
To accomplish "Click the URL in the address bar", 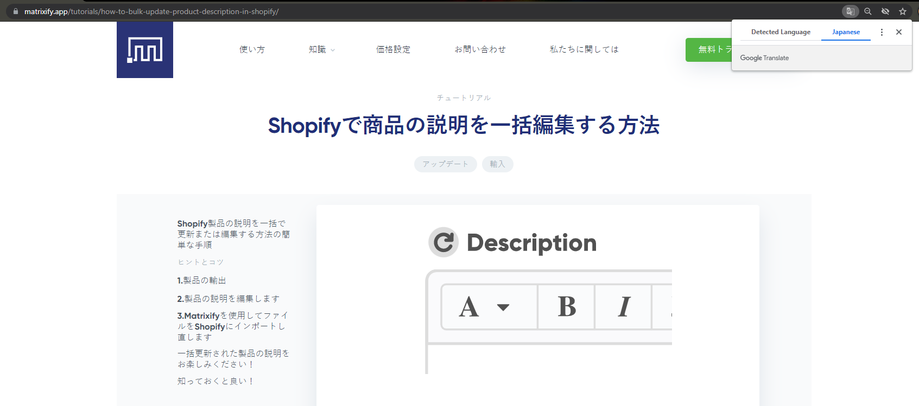I will coord(152,11).
